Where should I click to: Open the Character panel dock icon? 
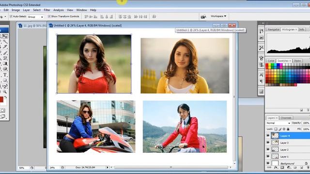(x=261, y=75)
